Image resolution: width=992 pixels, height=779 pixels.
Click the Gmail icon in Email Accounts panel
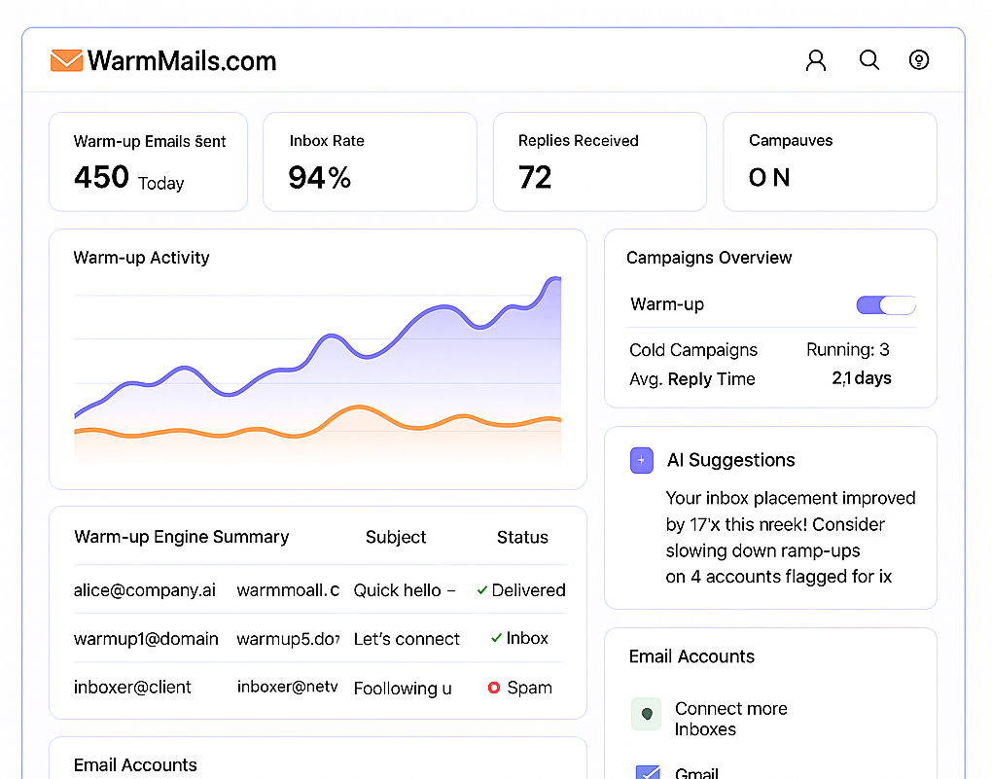click(648, 770)
